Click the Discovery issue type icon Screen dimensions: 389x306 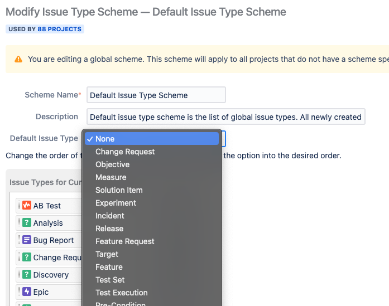click(27, 274)
